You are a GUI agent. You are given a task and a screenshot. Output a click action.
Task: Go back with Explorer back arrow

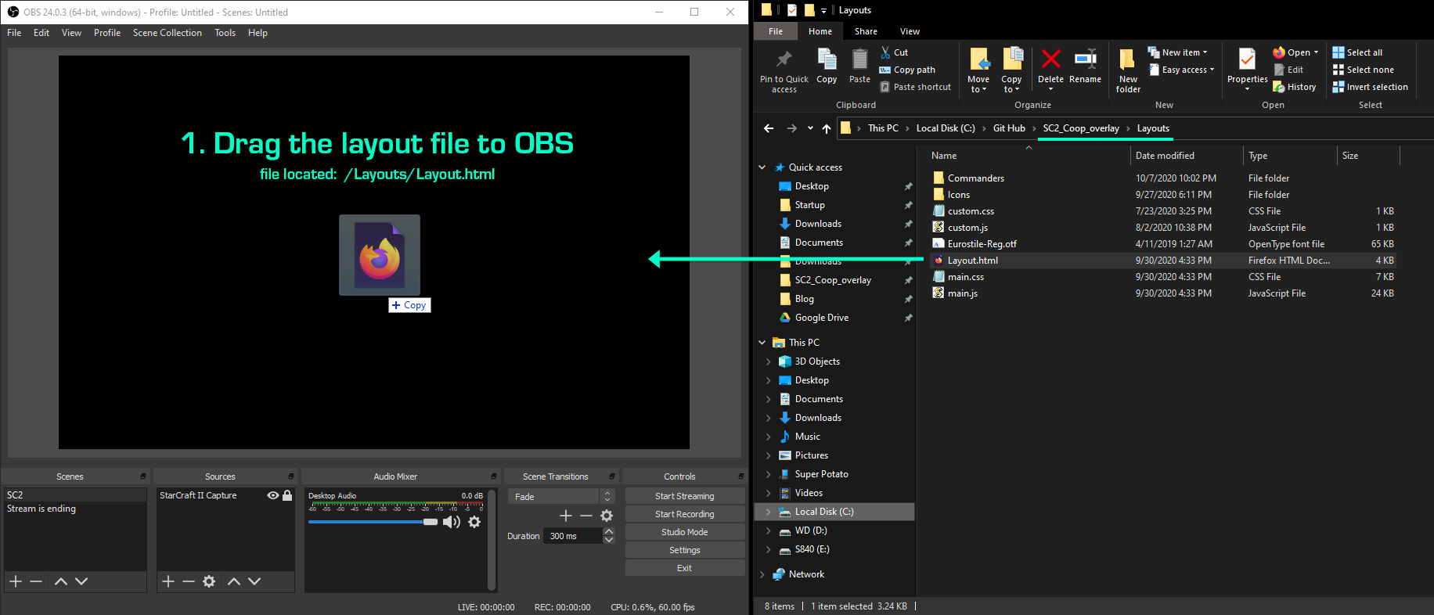pos(769,128)
